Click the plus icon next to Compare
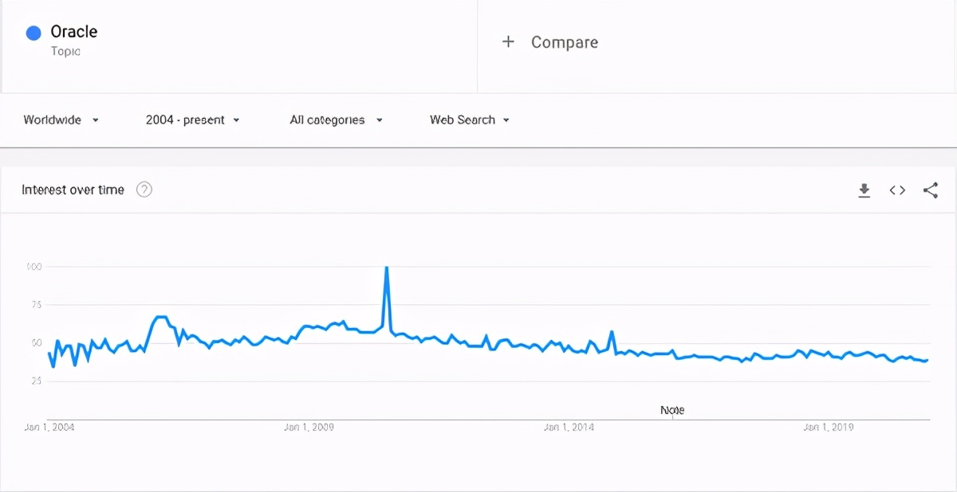The width and height of the screenshot is (957, 492). [x=508, y=42]
